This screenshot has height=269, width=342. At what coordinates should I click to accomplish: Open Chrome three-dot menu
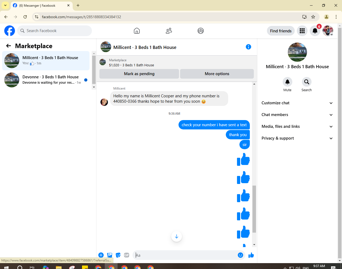336,17
